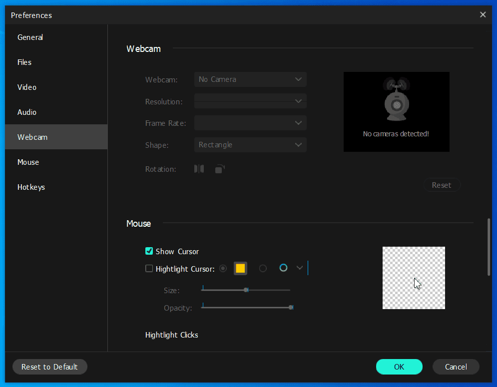Enable the Hightlight Cursor checkbox
Screen dimensions: 497x387
tap(149, 269)
